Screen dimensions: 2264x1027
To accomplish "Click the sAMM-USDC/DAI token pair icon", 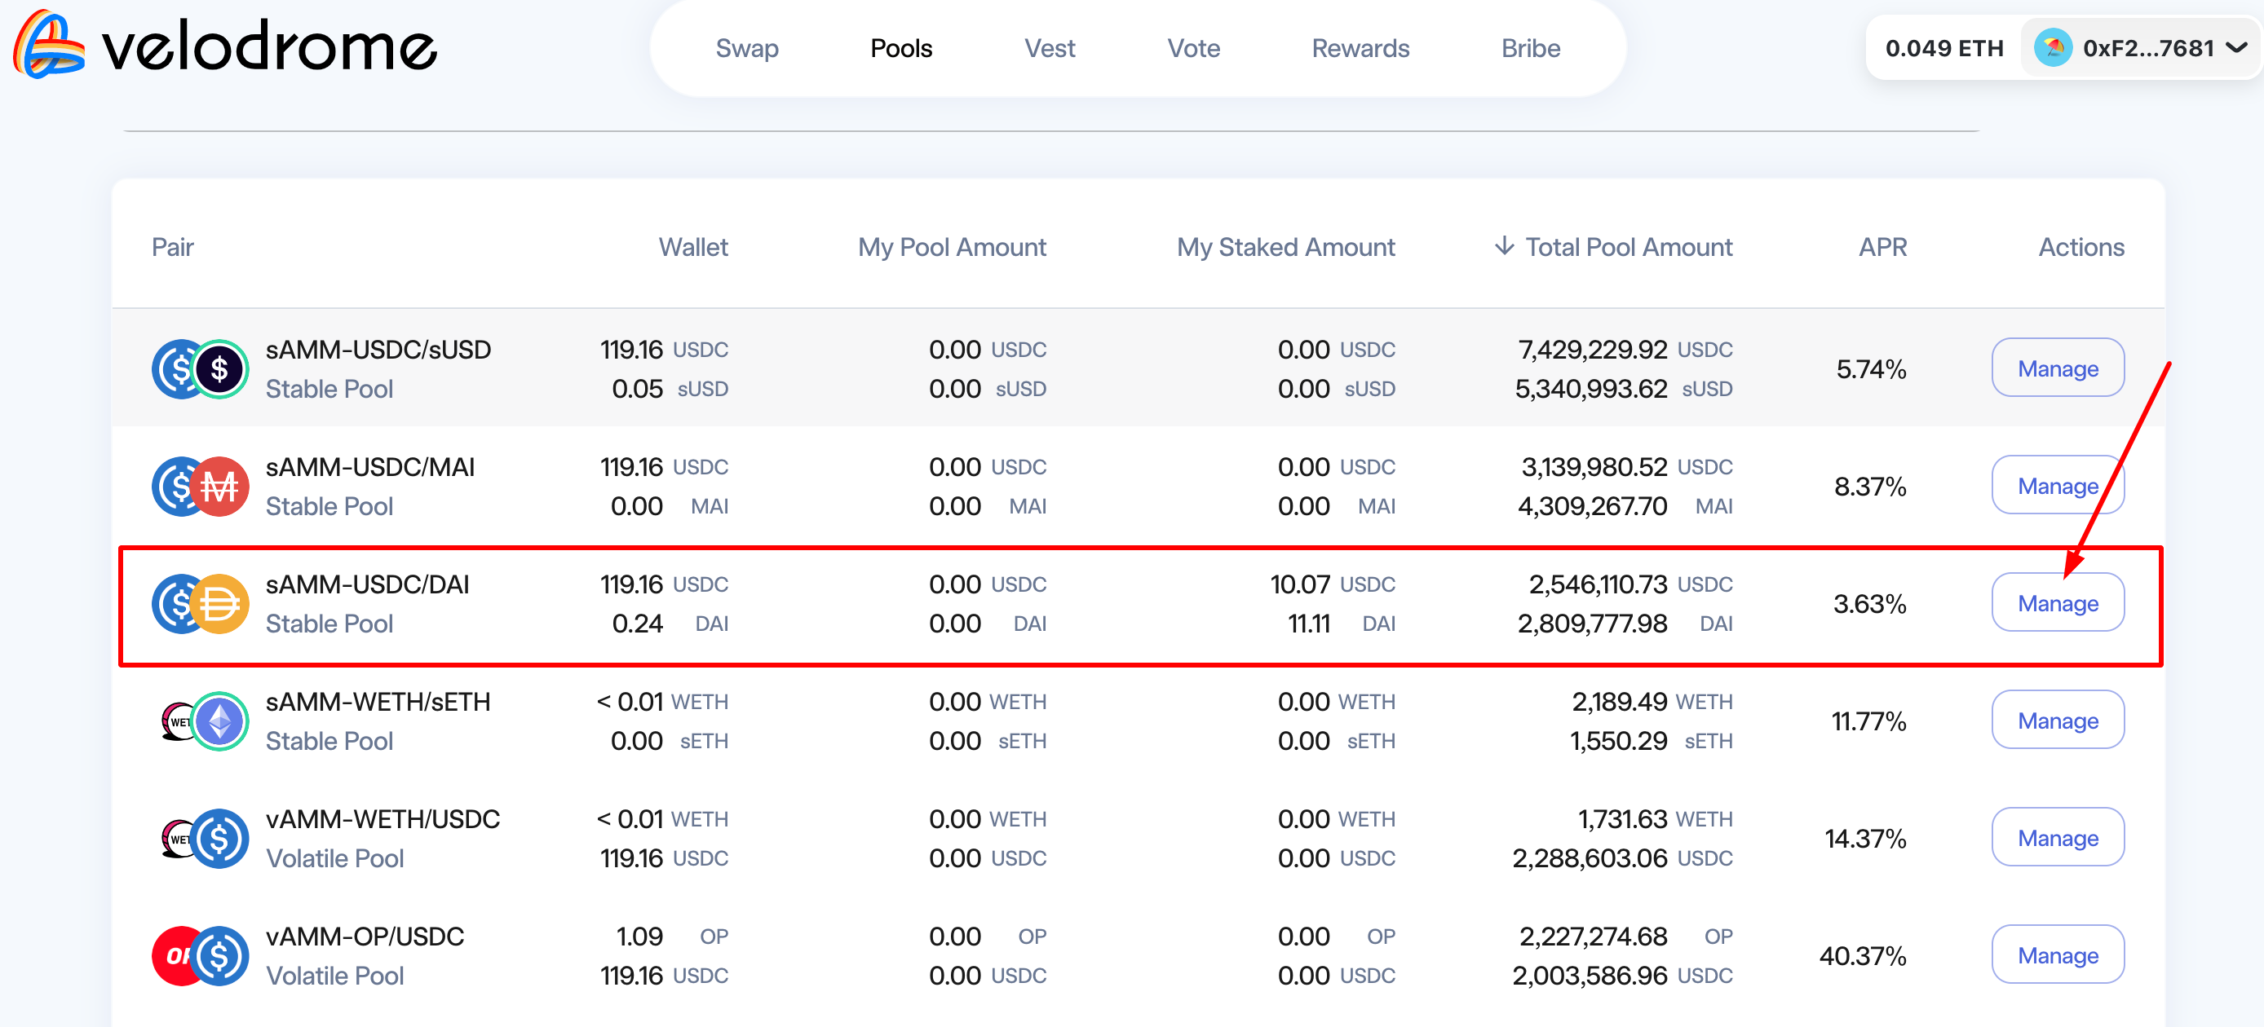I will click(x=201, y=603).
